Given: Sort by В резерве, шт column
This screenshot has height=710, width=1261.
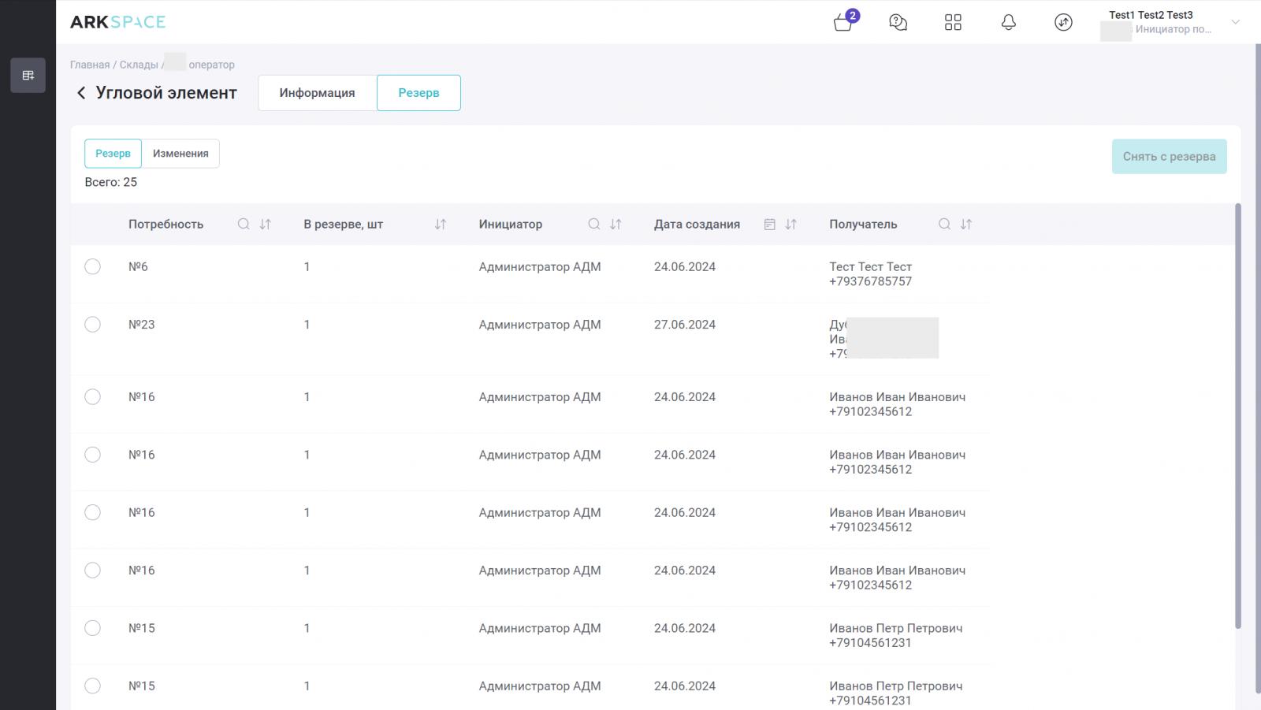Looking at the screenshot, I should tap(441, 225).
